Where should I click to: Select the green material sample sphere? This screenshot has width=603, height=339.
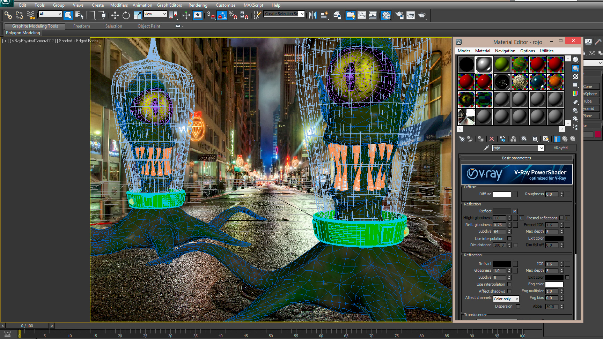(502, 65)
